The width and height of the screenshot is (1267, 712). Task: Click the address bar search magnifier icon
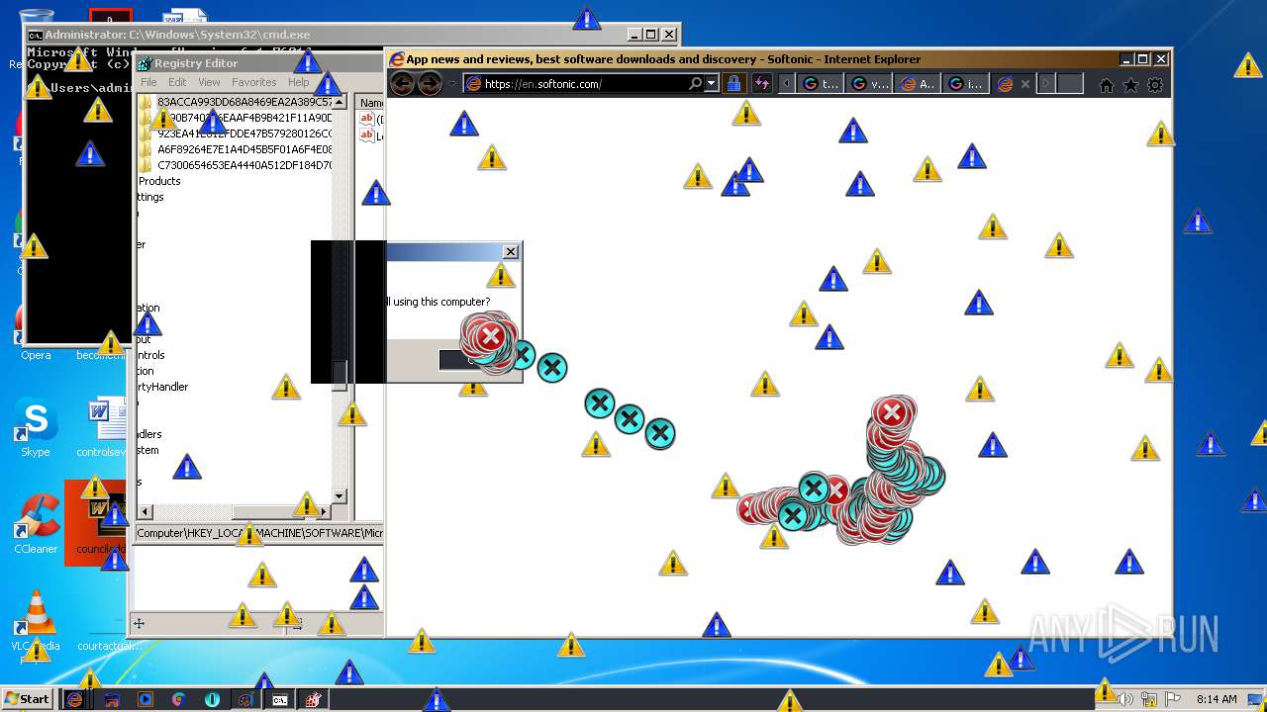[696, 84]
